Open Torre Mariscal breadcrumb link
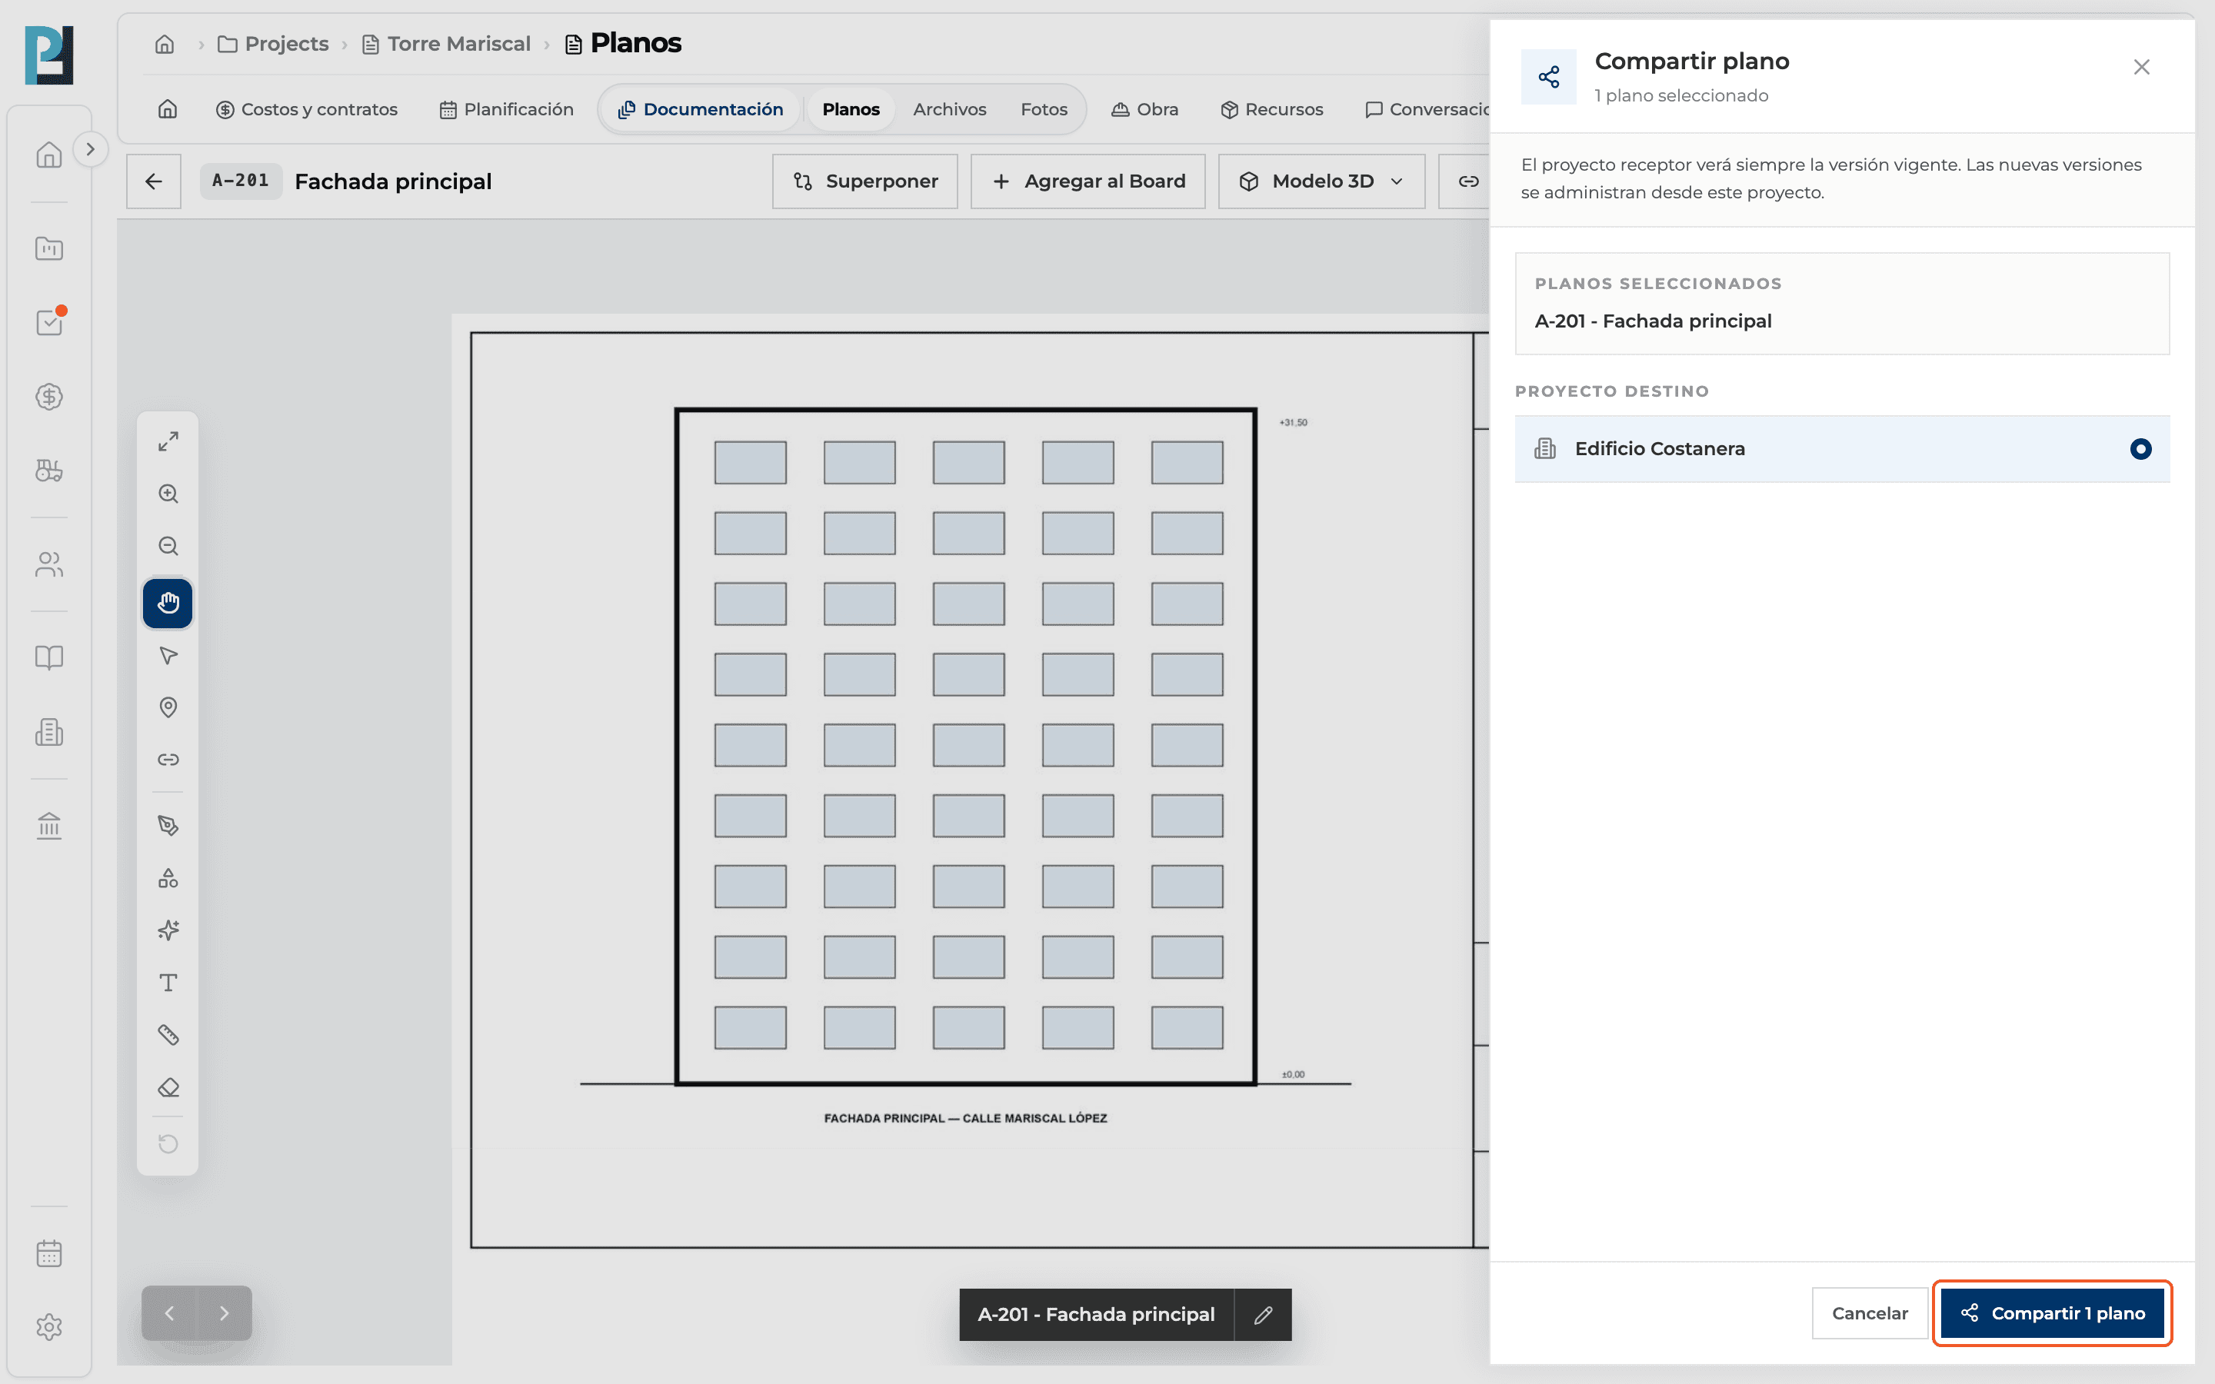Screen dimensions: 2215x1384 tap(447, 44)
